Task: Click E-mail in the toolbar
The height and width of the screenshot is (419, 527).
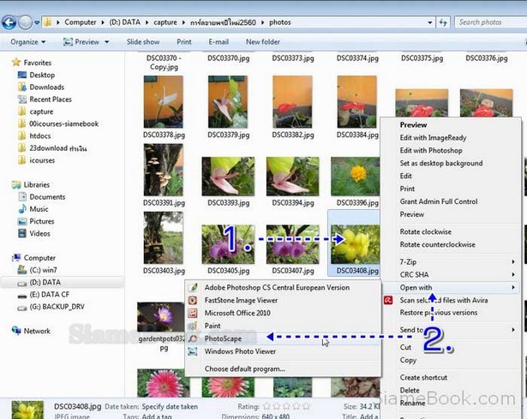Action: pos(219,42)
